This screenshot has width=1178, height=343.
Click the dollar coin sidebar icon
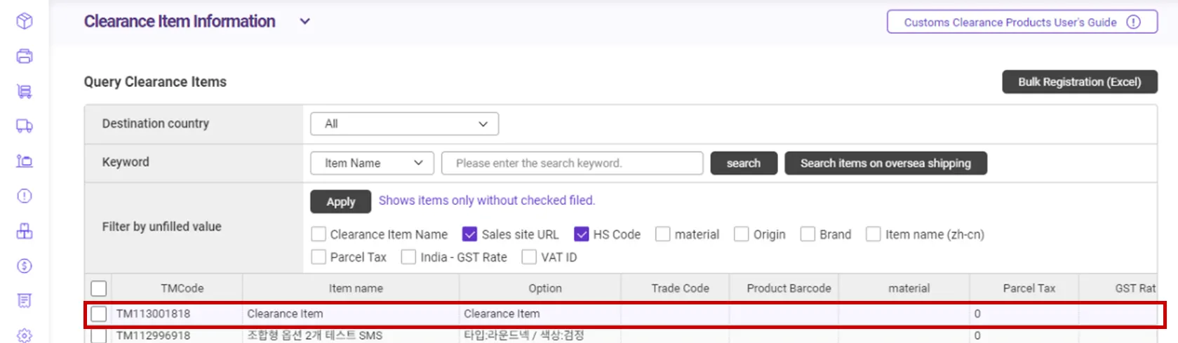tap(25, 266)
